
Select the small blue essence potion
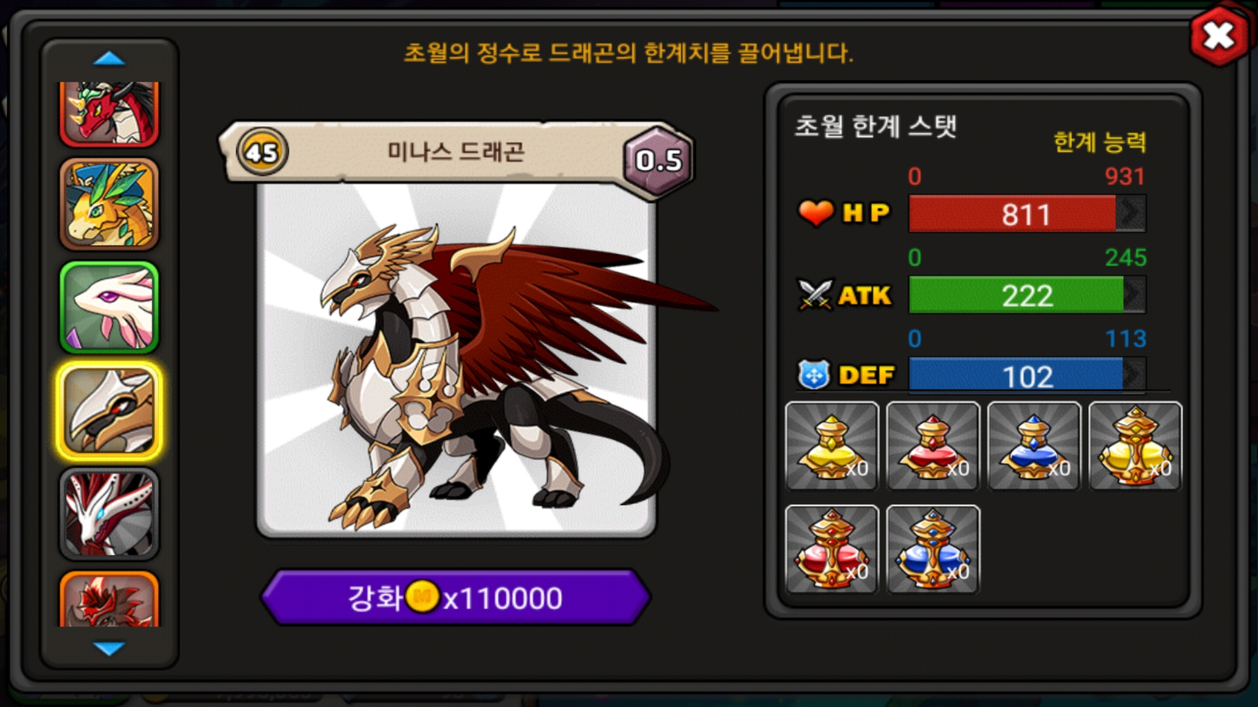point(1034,446)
